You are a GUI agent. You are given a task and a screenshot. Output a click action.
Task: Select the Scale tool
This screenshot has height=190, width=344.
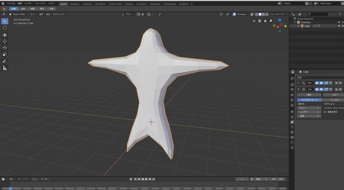[x=5, y=55]
